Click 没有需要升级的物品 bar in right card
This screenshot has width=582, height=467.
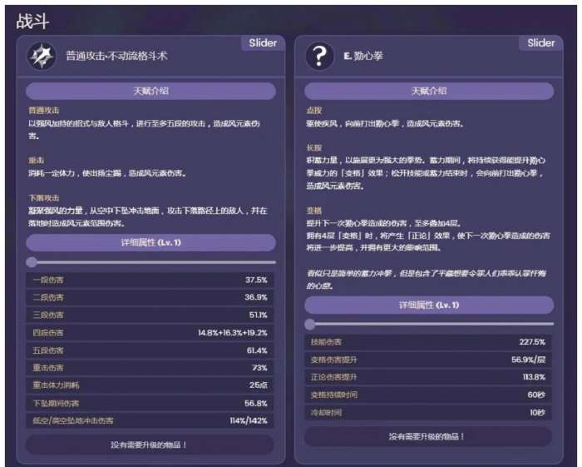(x=428, y=436)
